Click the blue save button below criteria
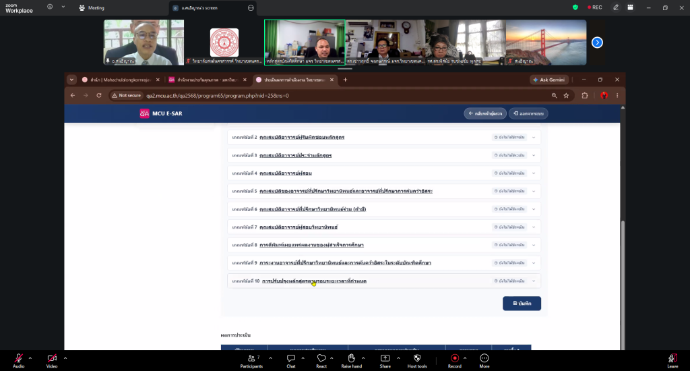Viewport: 690px width, 371px height. 522,304
